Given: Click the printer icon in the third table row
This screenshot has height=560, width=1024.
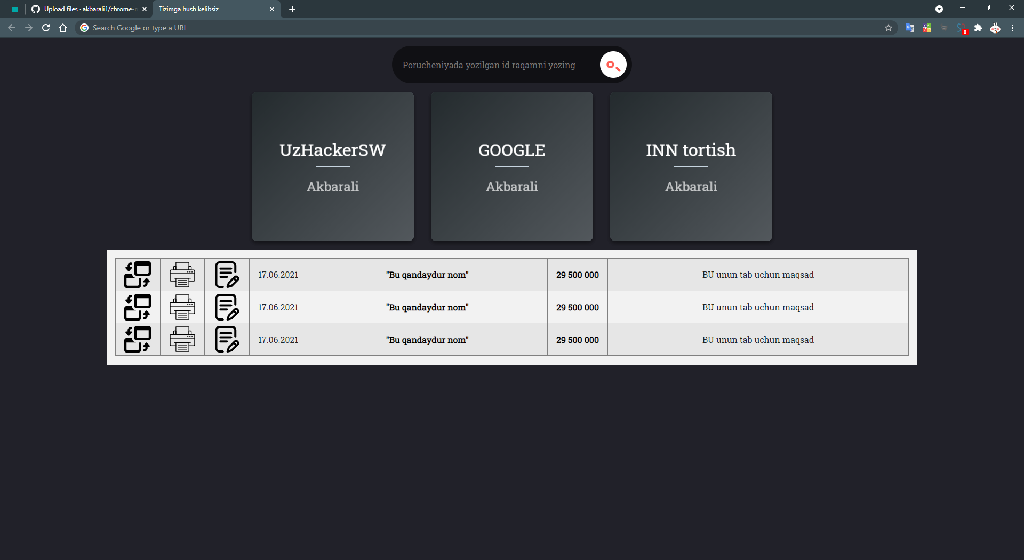Looking at the screenshot, I should pyautogui.click(x=182, y=340).
